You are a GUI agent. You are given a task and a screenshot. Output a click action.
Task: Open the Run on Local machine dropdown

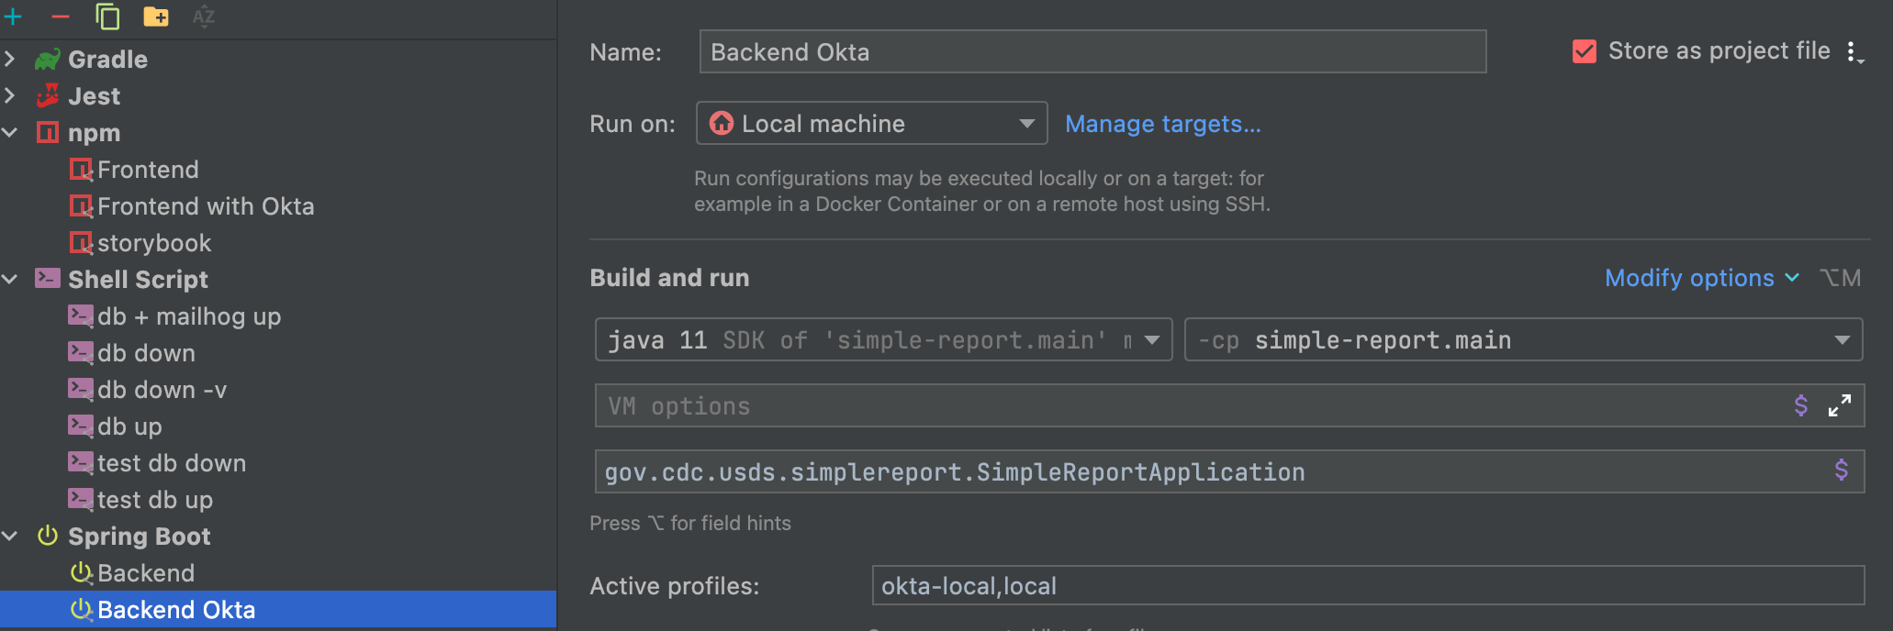click(871, 123)
